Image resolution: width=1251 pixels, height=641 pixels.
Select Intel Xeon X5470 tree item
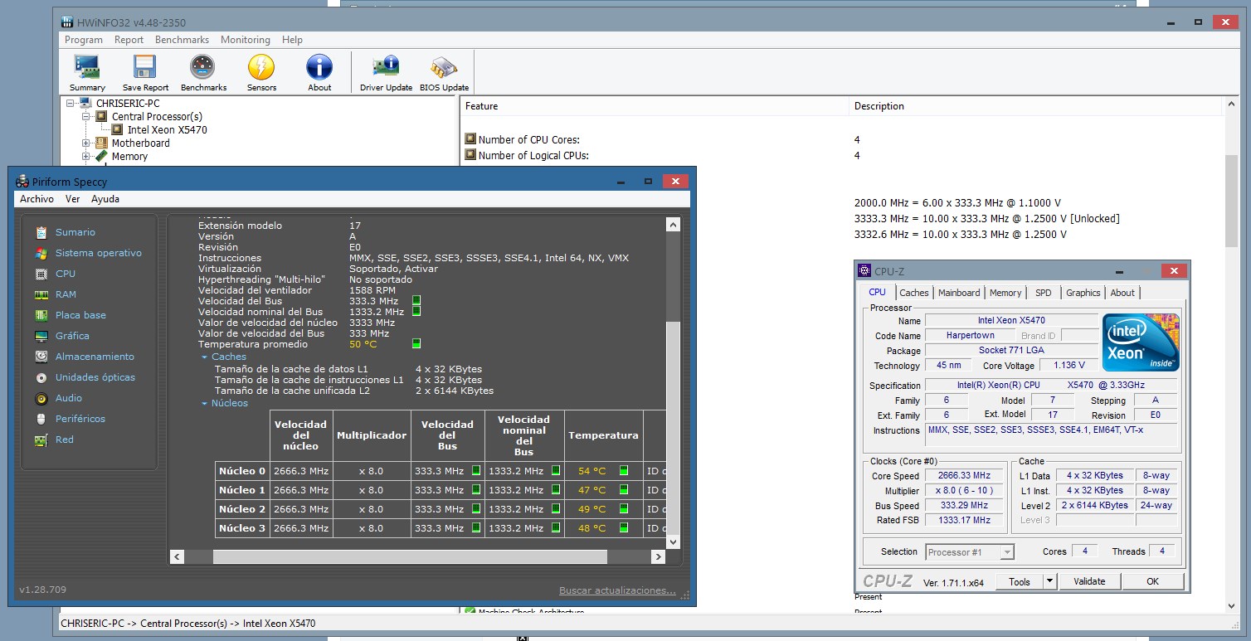167,130
